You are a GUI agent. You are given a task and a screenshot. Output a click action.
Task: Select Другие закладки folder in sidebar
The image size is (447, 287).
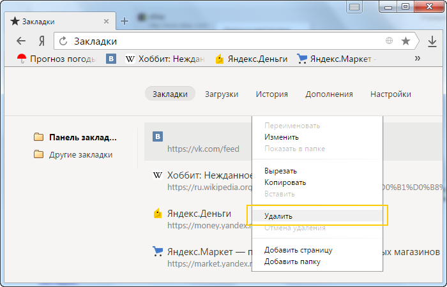pyautogui.click(x=73, y=154)
